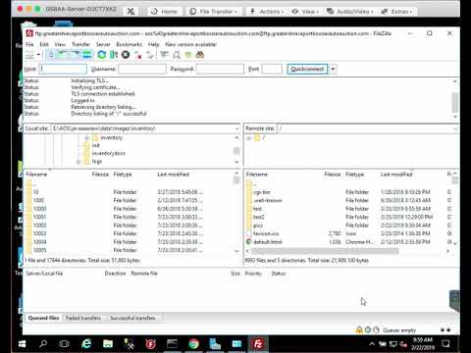Viewport: 471px width, 353px height.
Task: Open the Quickconnect history dropdown arrow
Action: click(x=333, y=69)
